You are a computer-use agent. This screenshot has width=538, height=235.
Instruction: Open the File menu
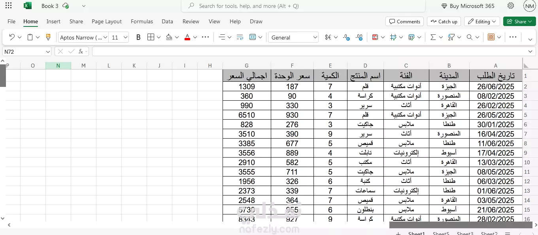point(11,21)
